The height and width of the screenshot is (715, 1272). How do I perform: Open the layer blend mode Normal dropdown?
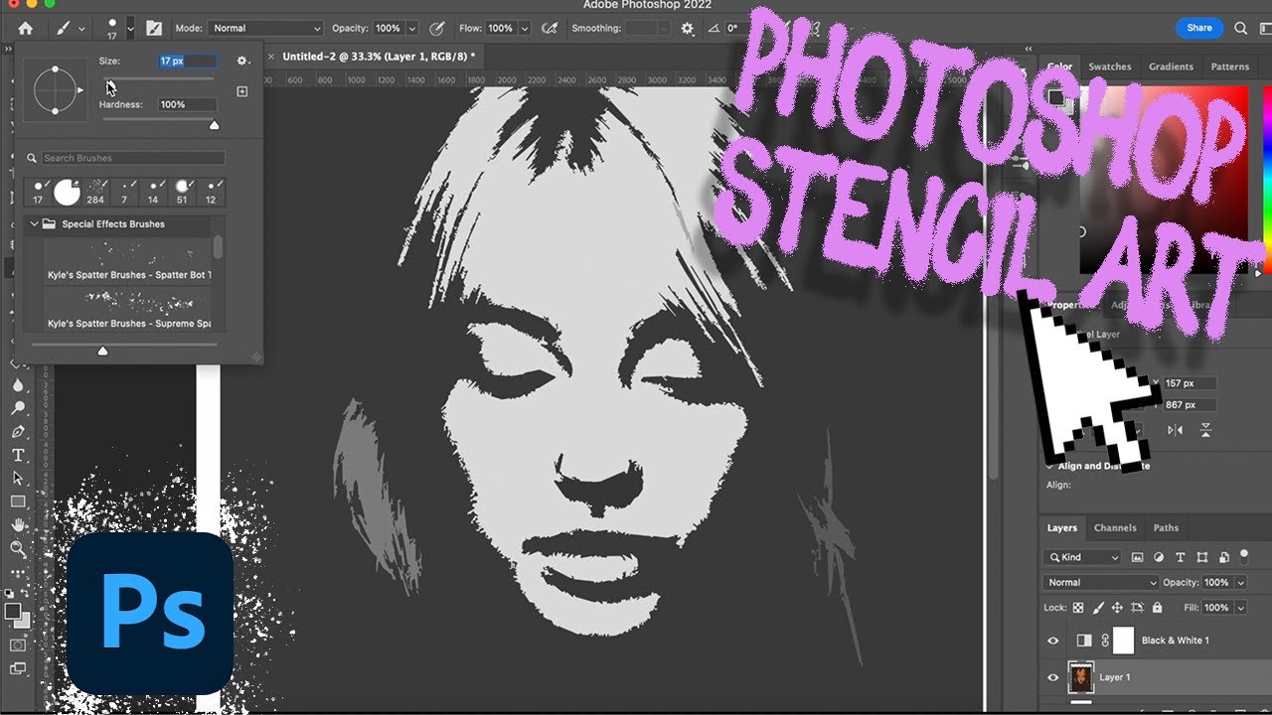(x=1101, y=583)
